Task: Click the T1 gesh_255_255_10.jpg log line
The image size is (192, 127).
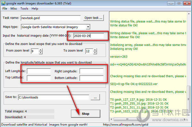Action: (139, 104)
